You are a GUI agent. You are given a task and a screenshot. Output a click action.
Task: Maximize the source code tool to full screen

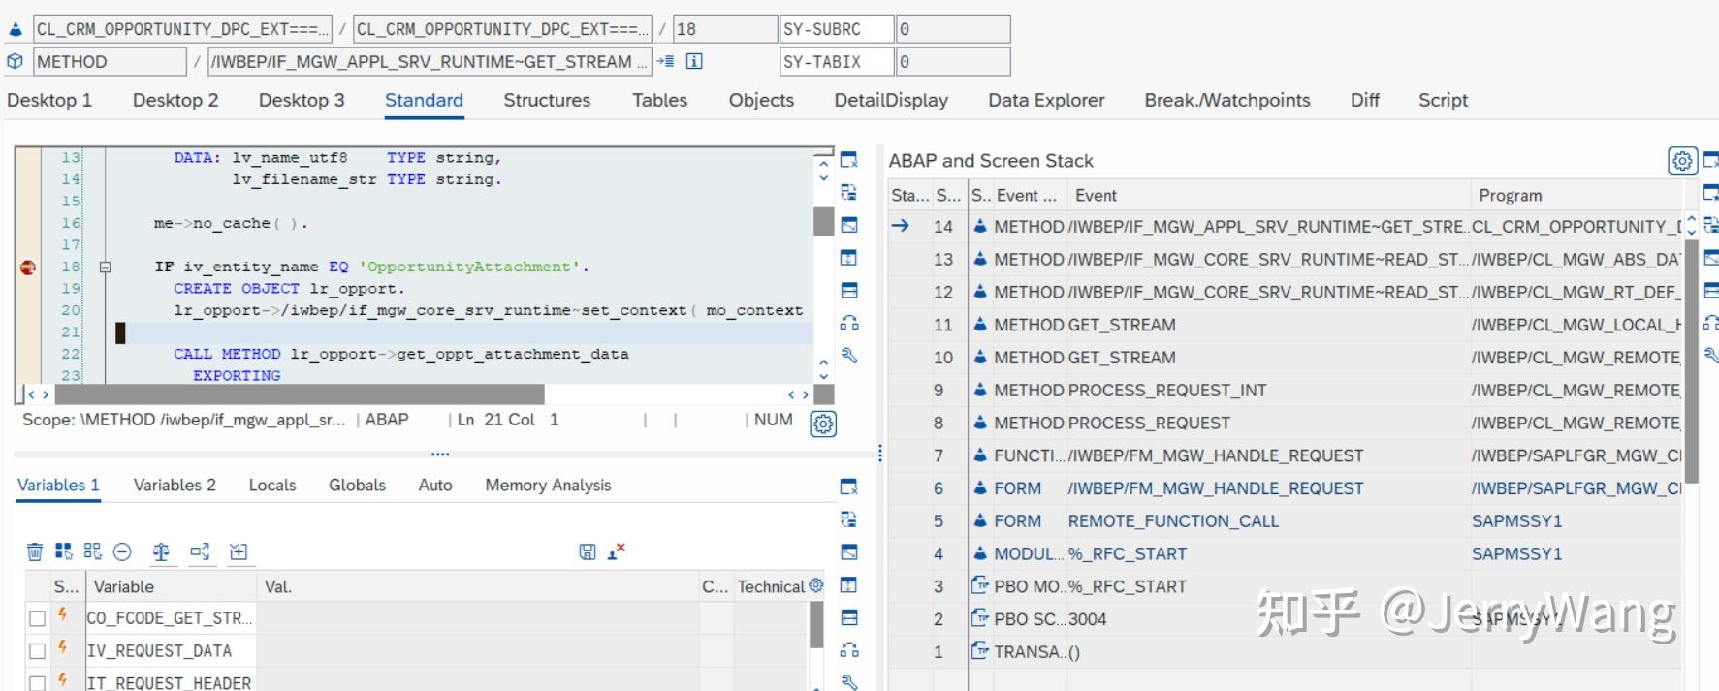point(849,225)
